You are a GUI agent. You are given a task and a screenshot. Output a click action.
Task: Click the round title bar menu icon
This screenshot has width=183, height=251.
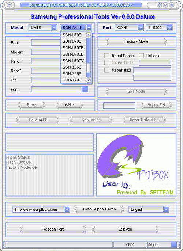pos(10,5)
